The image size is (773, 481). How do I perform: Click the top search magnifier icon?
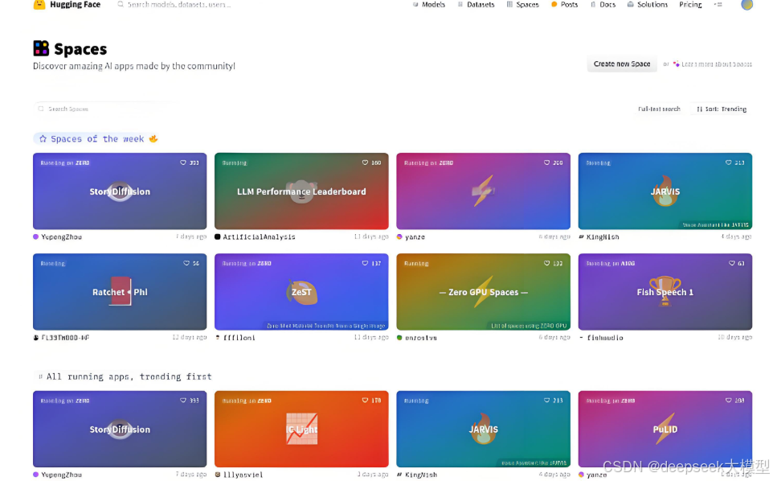tap(121, 5)
